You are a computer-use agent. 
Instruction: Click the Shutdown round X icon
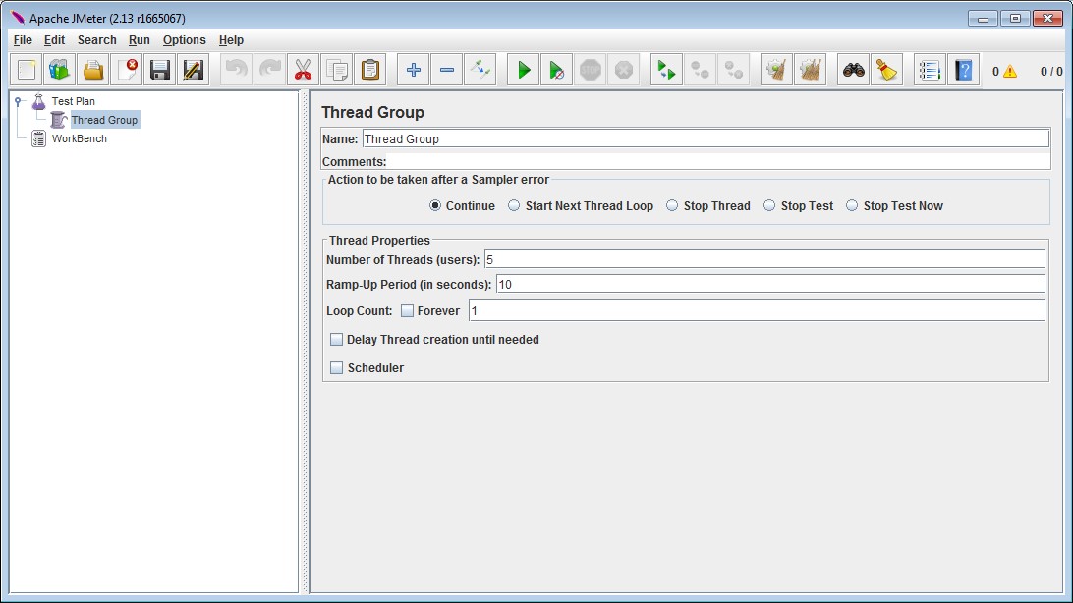tap(623, 70)
